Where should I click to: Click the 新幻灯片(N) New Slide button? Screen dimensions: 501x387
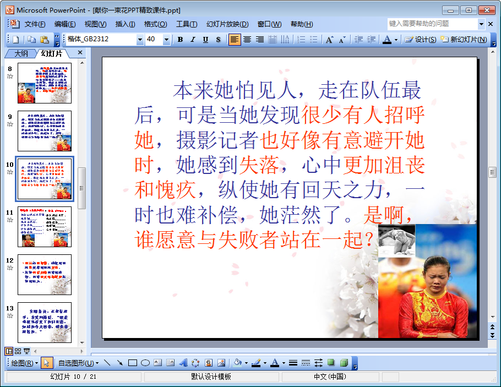click(x=464, y=40)
